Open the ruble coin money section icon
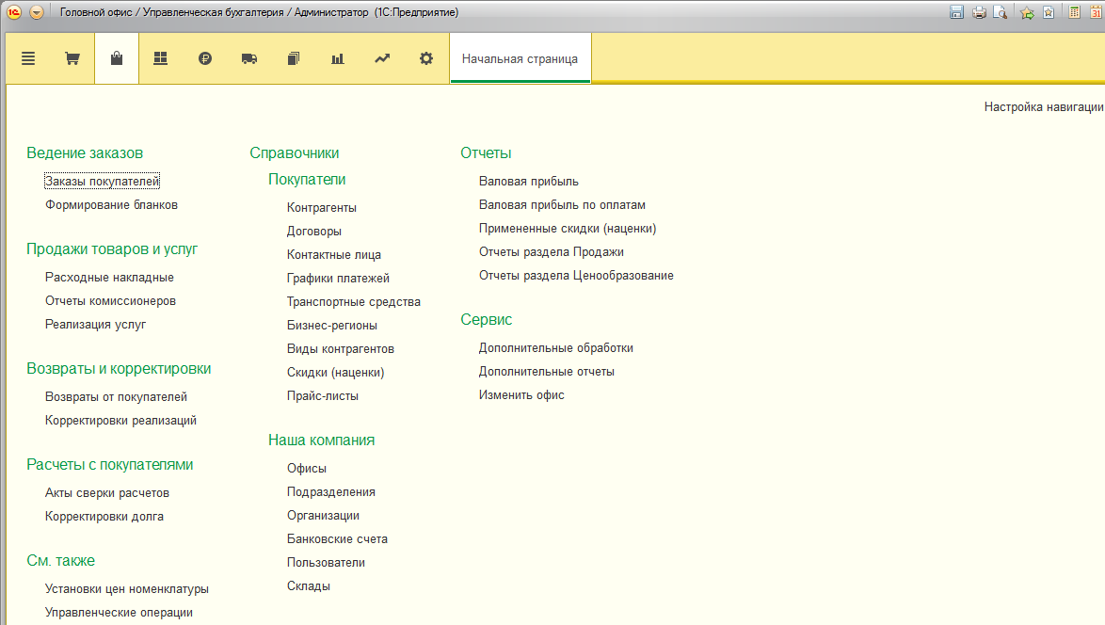Viewport: 1105px width, 625px height. 205,58
